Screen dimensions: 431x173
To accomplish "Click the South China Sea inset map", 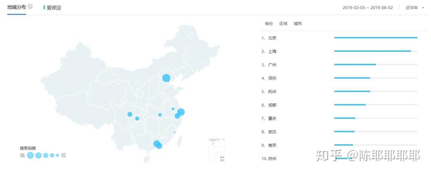I will point(216,150).
